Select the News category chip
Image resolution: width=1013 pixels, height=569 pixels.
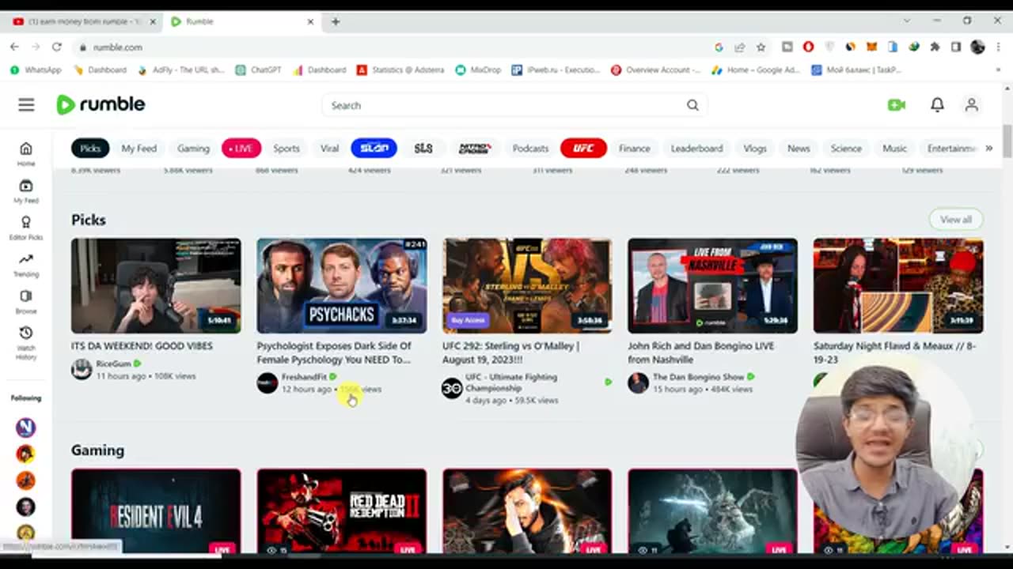click(799, 148)
